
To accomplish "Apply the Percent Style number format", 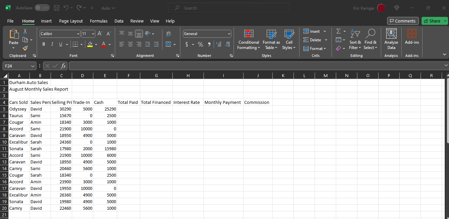I will [201, 44].
